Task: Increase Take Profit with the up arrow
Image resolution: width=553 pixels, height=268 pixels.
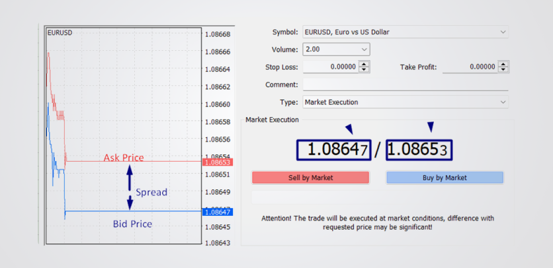Action: coord(503,64)
